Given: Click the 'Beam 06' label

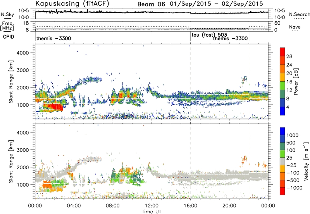Looking at the screenshot, I should (151, 4).
